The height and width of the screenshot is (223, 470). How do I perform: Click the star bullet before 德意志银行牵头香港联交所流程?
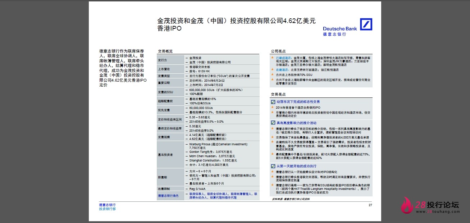click(273, 177)
